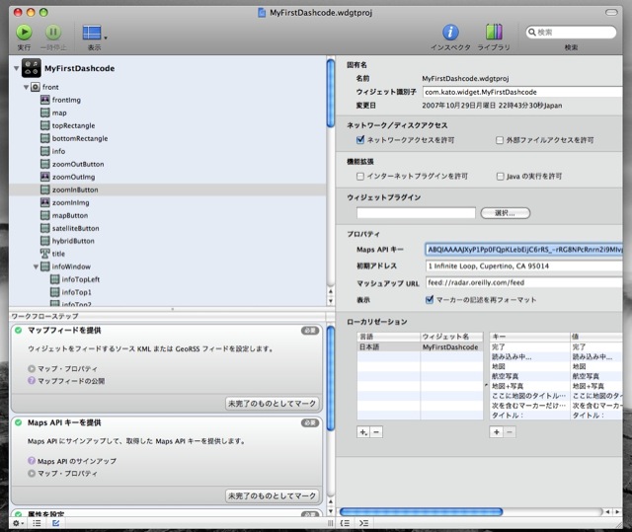Click the decrease-indent icon in bottom bar
Image resolution: width=632 pixels, height=532 pixels.
pyautogui.click(x=345, y=523)
